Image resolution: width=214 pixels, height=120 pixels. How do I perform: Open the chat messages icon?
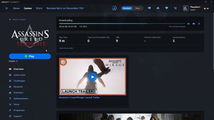tap(149, 8)
